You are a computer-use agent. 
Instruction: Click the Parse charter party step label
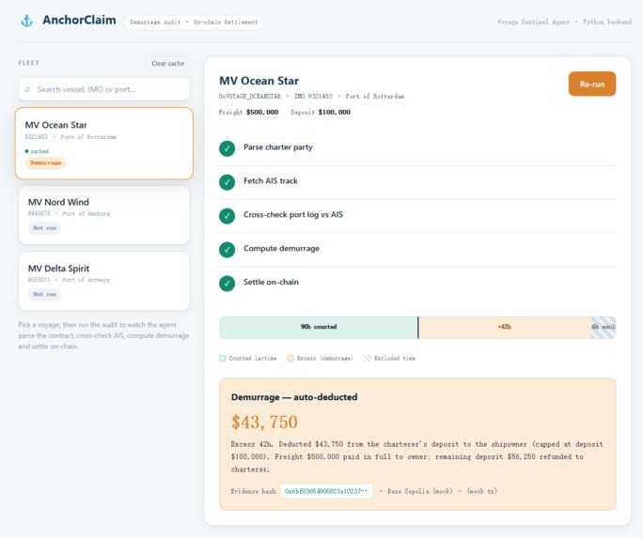pos(278,147)
